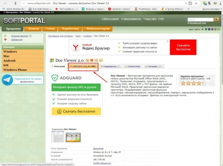Screen dimensions: 223x166
Task: Select the Windows Phone category
Action: [23, 70]
